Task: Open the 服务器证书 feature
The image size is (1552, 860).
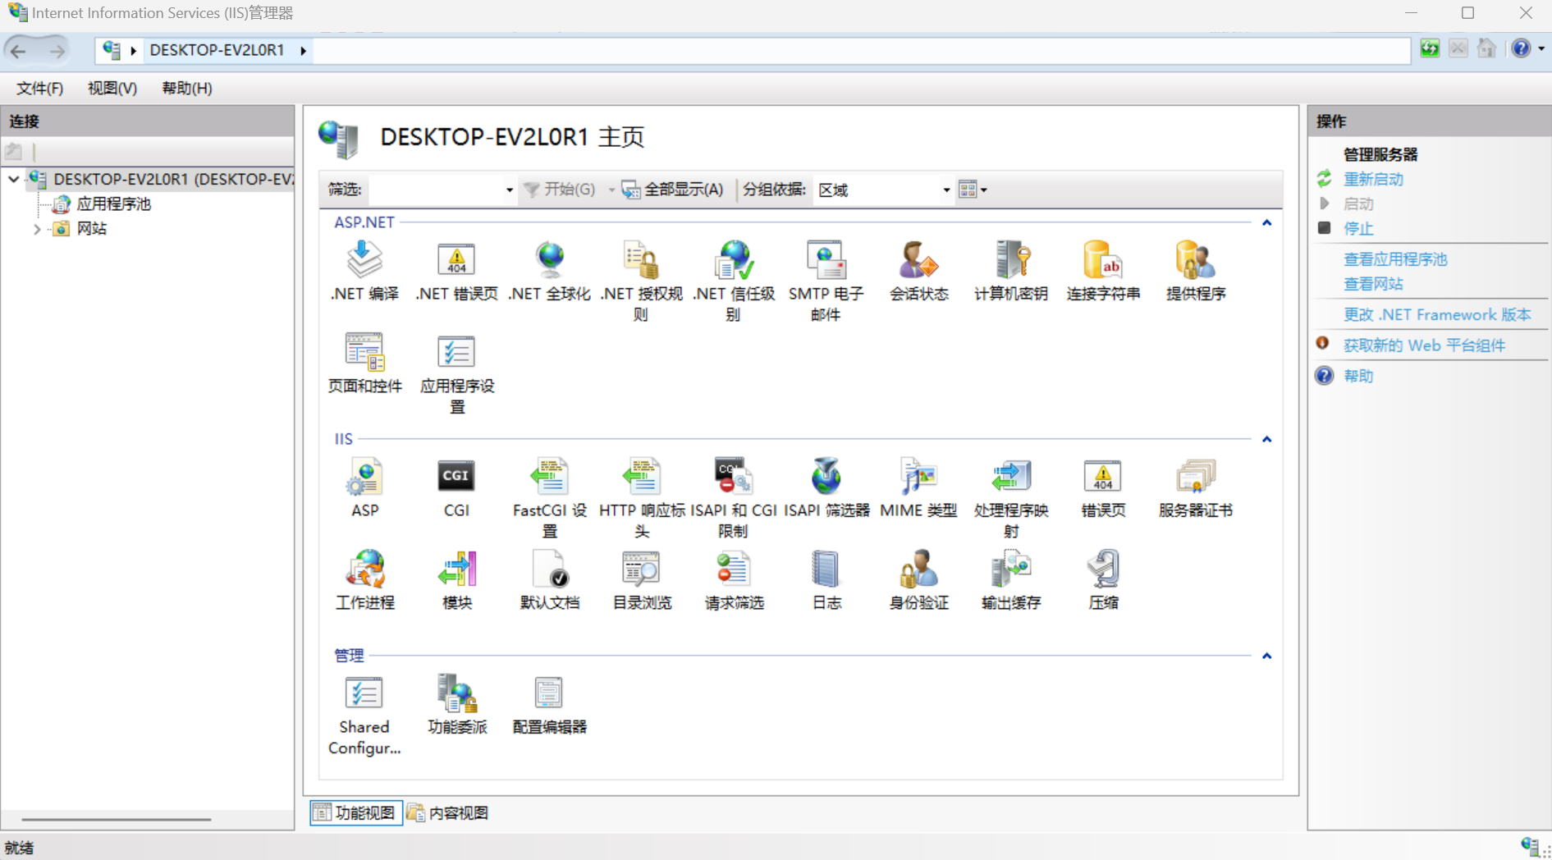Action: pyautogui.click(x=1195, y=488)
